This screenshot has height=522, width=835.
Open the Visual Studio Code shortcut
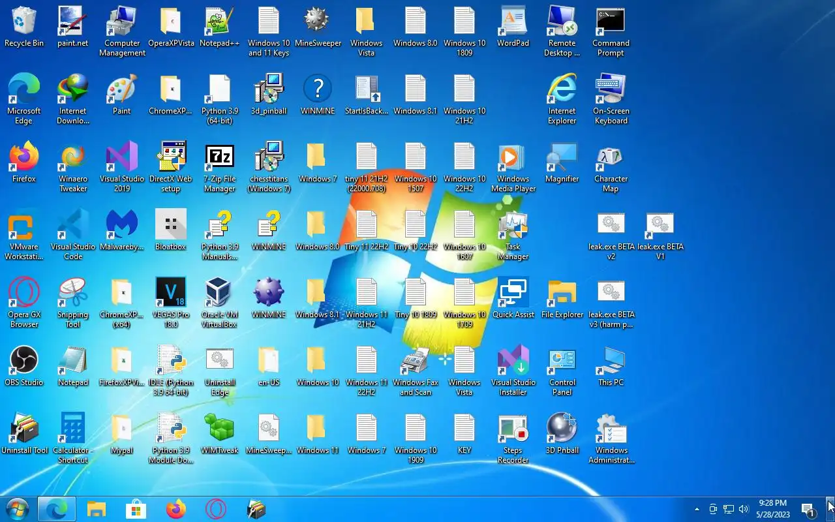[x=73, y=236]
